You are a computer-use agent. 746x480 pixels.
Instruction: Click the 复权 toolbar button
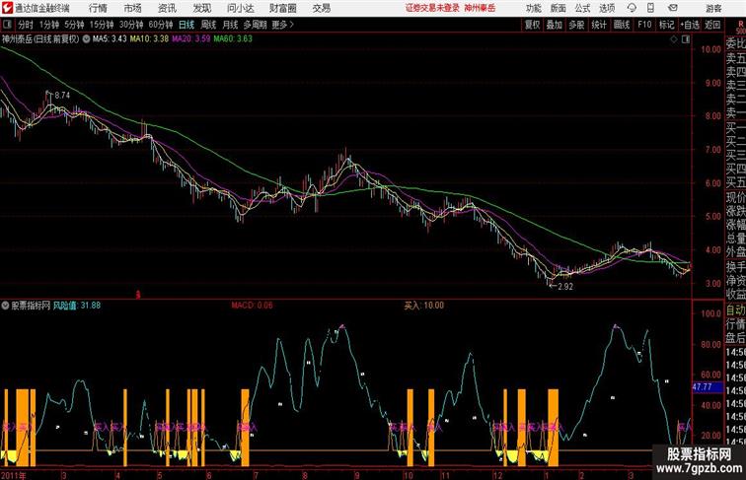[533, 25]
